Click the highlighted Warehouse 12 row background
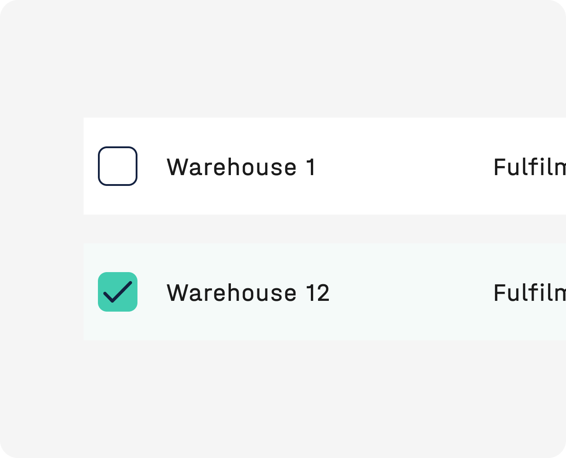 coord(325,292)
